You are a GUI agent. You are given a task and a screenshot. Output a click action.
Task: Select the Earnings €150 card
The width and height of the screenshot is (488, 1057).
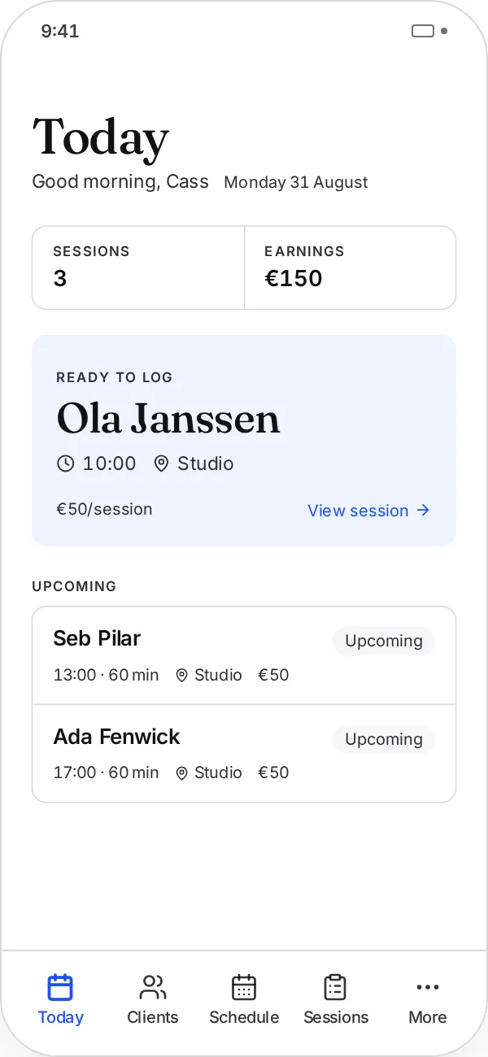(x=350, y=268)
